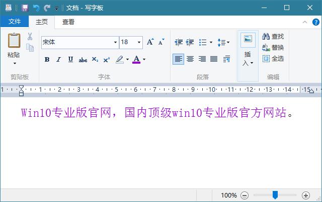322x202 pixels.
Task: Toggle left text alignment
Action: (178, 59)
